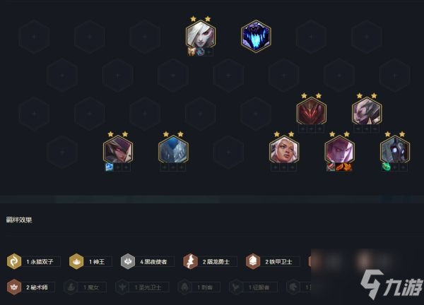Click the blue item under the hooded champion
The image size is (424, 305).
[x=110, y=167]
